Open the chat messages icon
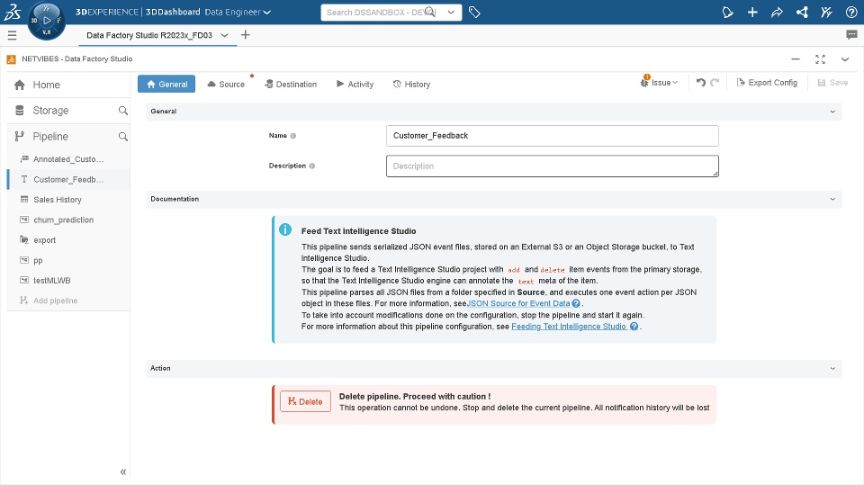Image resolution: width=864 pixels, height=485 pixels. tap(851, 35)
